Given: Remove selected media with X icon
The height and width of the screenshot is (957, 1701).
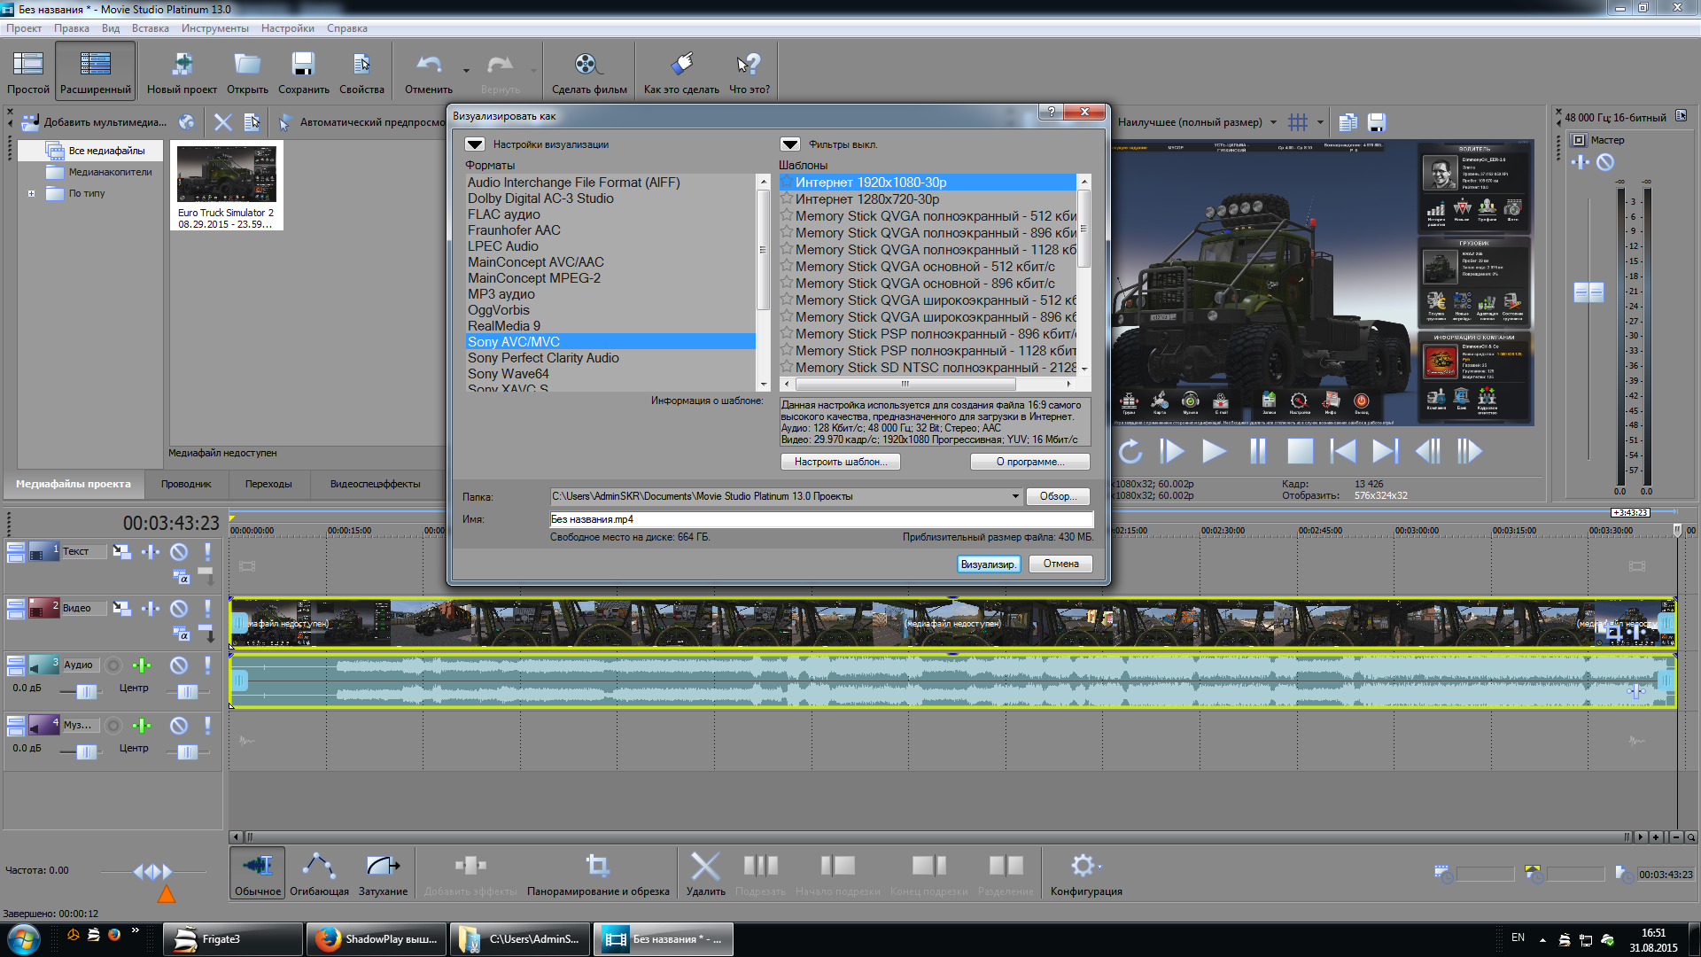Looking at the screenshot, I should click(223, 122).
